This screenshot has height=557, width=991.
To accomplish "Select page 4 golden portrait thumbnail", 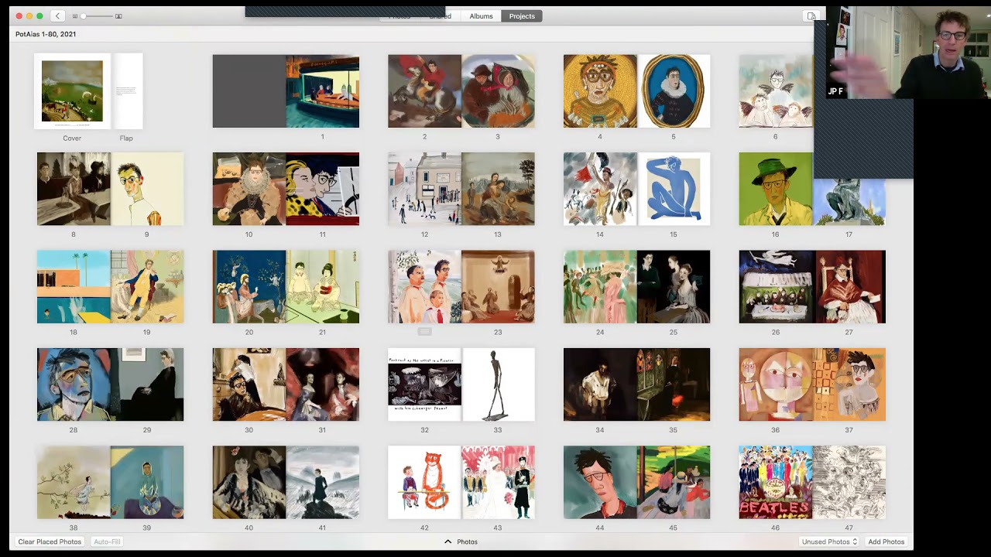I will (x=600, y=91).
